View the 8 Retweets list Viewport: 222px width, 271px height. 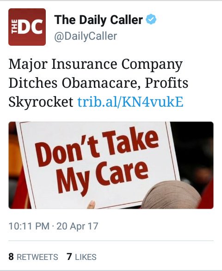33,257
